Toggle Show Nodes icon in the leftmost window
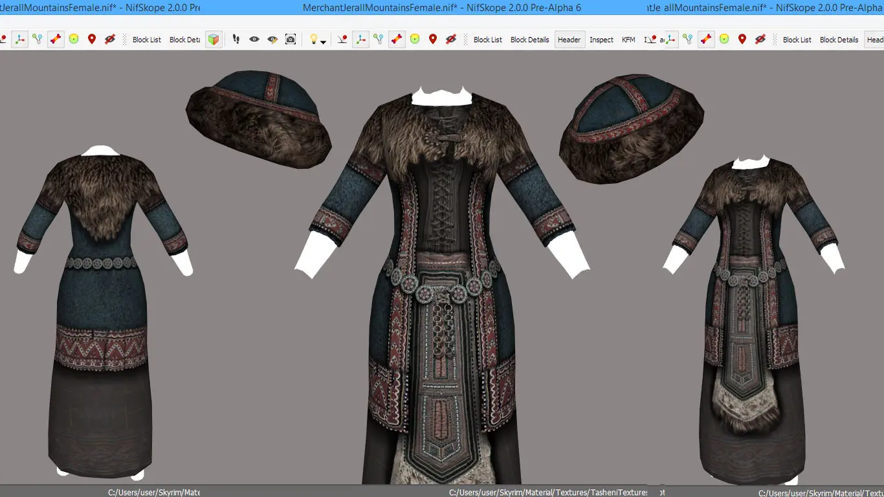Viewport: 884px width, 497px height. click(x=38, y=39)
